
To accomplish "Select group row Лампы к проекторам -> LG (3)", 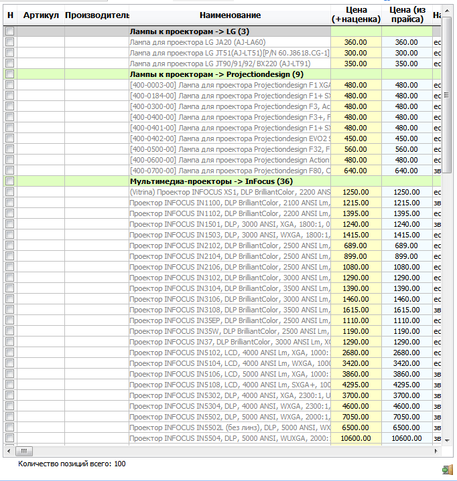I will pyautogui.click(x=222, y=31).
